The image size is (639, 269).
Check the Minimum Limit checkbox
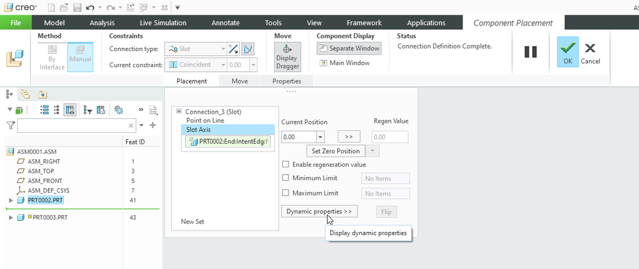click(286, 178)
